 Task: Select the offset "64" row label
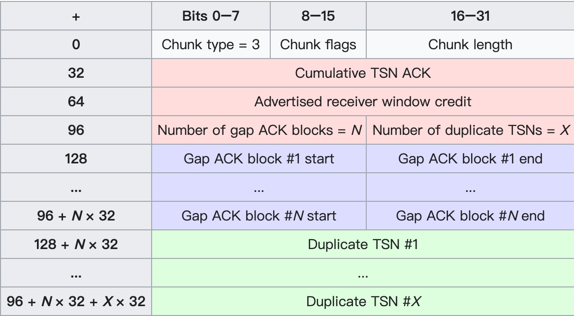point(76,102)
